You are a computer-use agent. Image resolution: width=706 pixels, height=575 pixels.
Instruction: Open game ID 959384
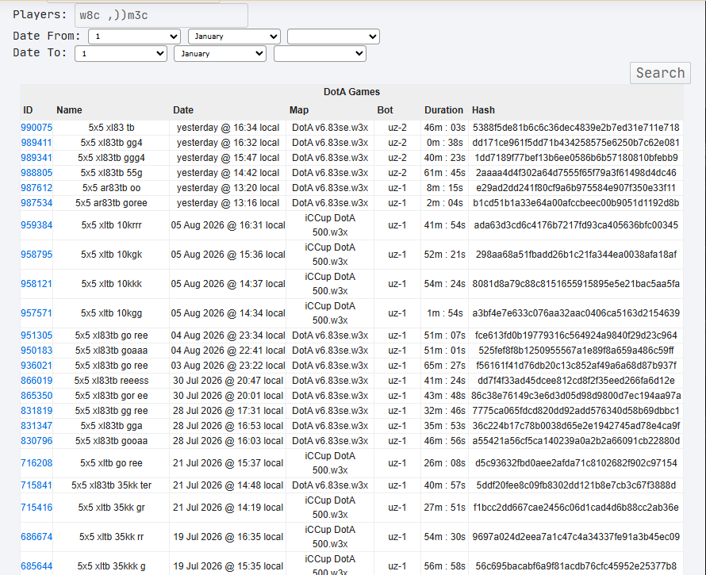click(36, 225)
